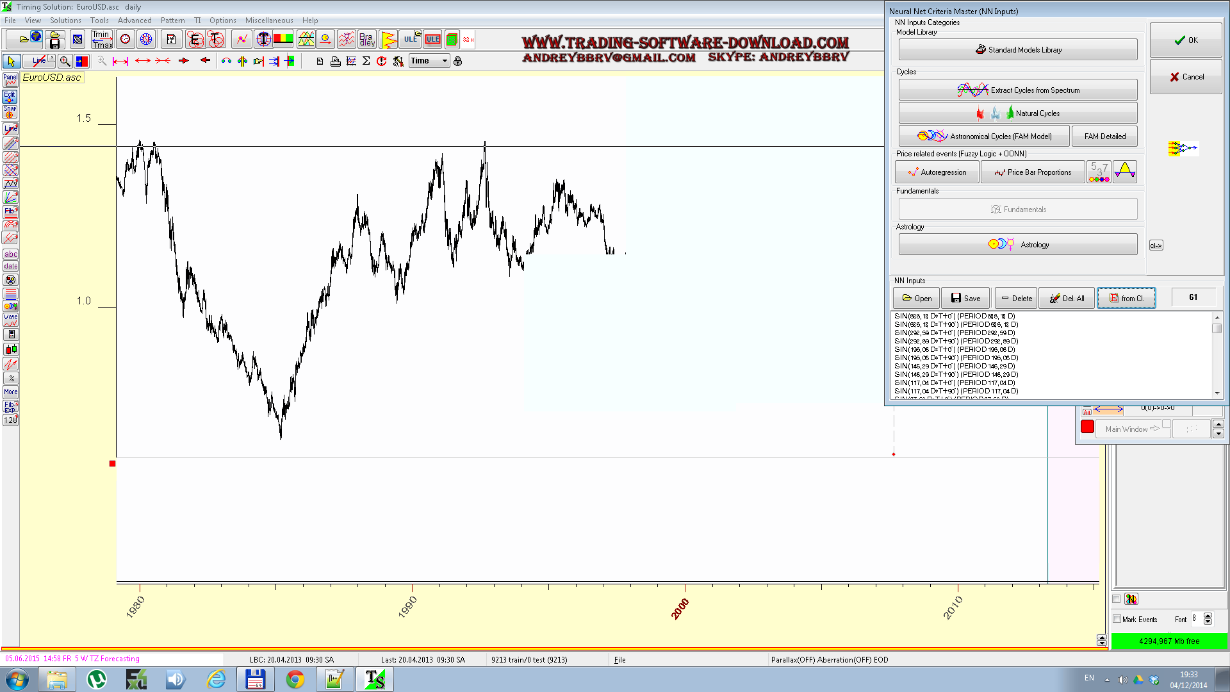Screen dimensions: 1230x692
Task: Open the Solutions menu
Action: [x=65, y=21]
